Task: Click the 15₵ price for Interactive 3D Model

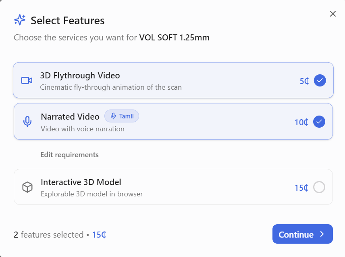Action: 301,188
